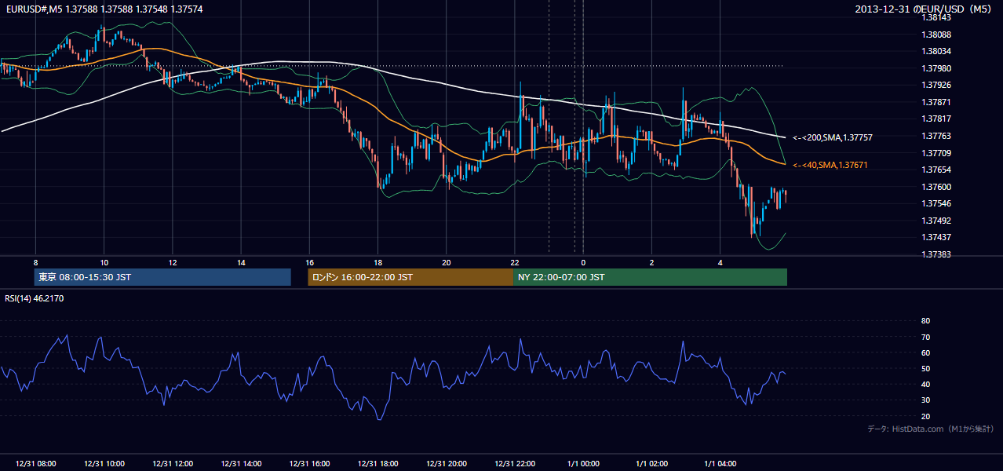Click the 1.37383 price axis label
Image resolution: width=1003 pixels, height=471 pixels.
pyautogui.click(x=936, y=255)
